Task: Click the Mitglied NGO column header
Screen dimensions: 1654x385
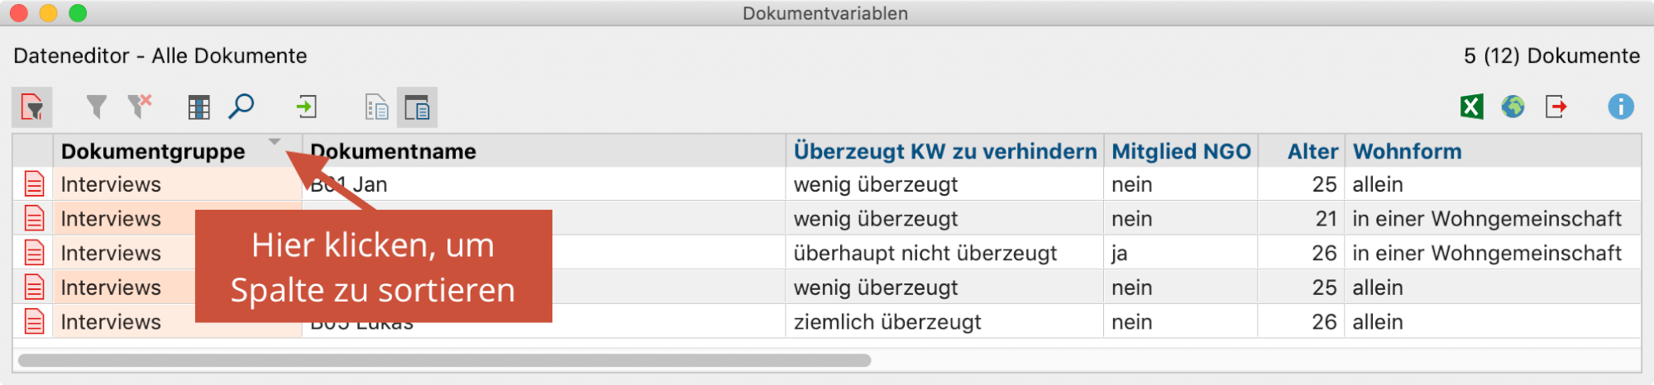Action: click(x=1181, y=151)
